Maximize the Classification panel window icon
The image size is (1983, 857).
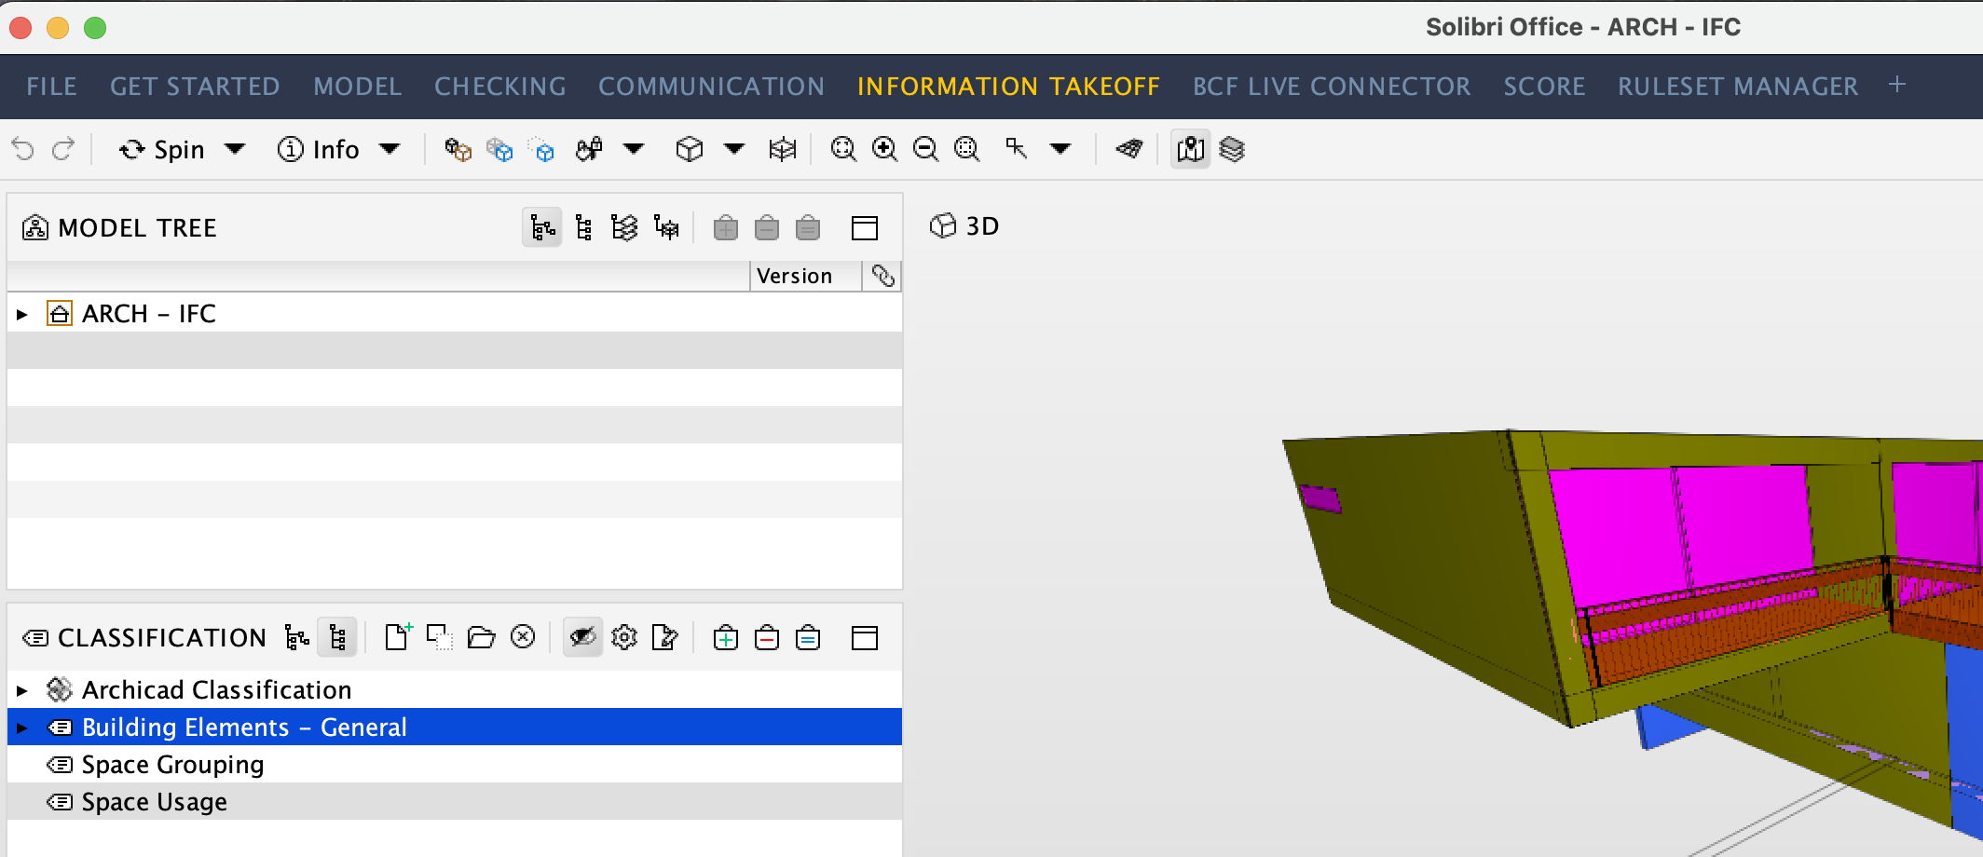click(x=865, y=638)
